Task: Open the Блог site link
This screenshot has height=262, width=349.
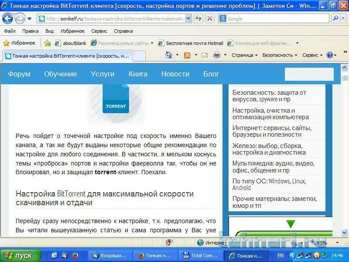Action: [211, 74]
